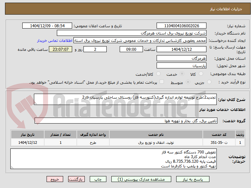Click the remaining time 23:07:07 field
Screen dimensions: 251x188
tap(61, 49)
